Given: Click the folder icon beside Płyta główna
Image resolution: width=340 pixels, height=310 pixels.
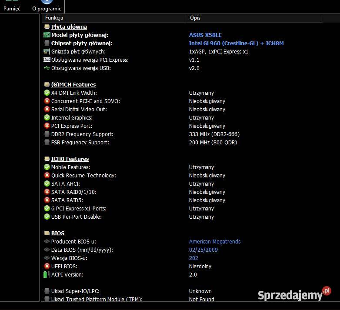Looking at the screenshot, I should coord(47,27).
